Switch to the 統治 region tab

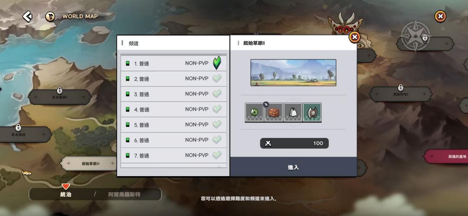[x=66, y=194]
